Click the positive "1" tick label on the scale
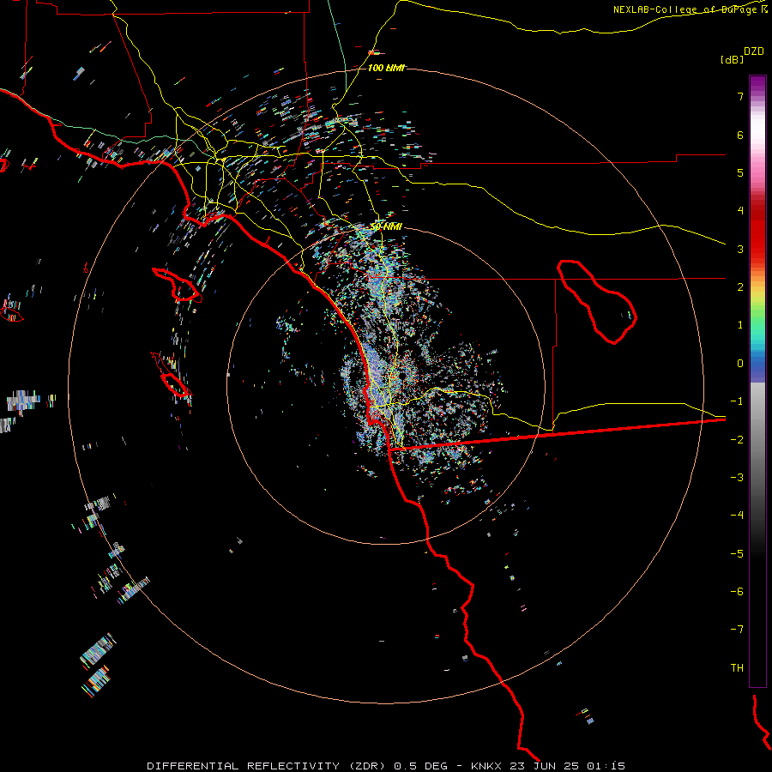The image size is (772, 772). coord(740,325)
